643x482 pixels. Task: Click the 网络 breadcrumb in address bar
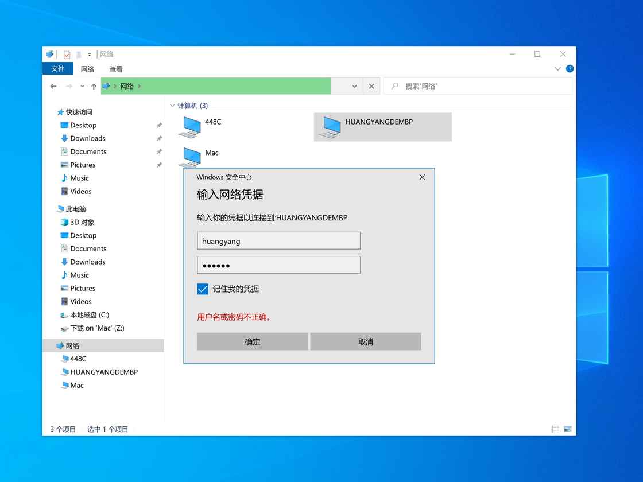point(127,86)
